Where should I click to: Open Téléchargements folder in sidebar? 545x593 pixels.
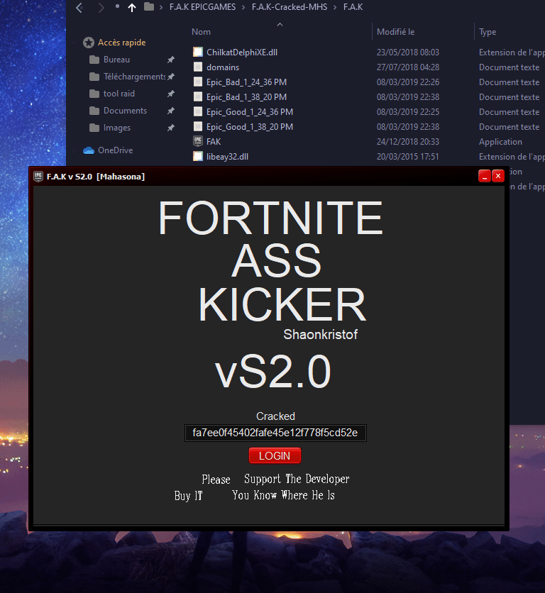(x=134, y=77)
